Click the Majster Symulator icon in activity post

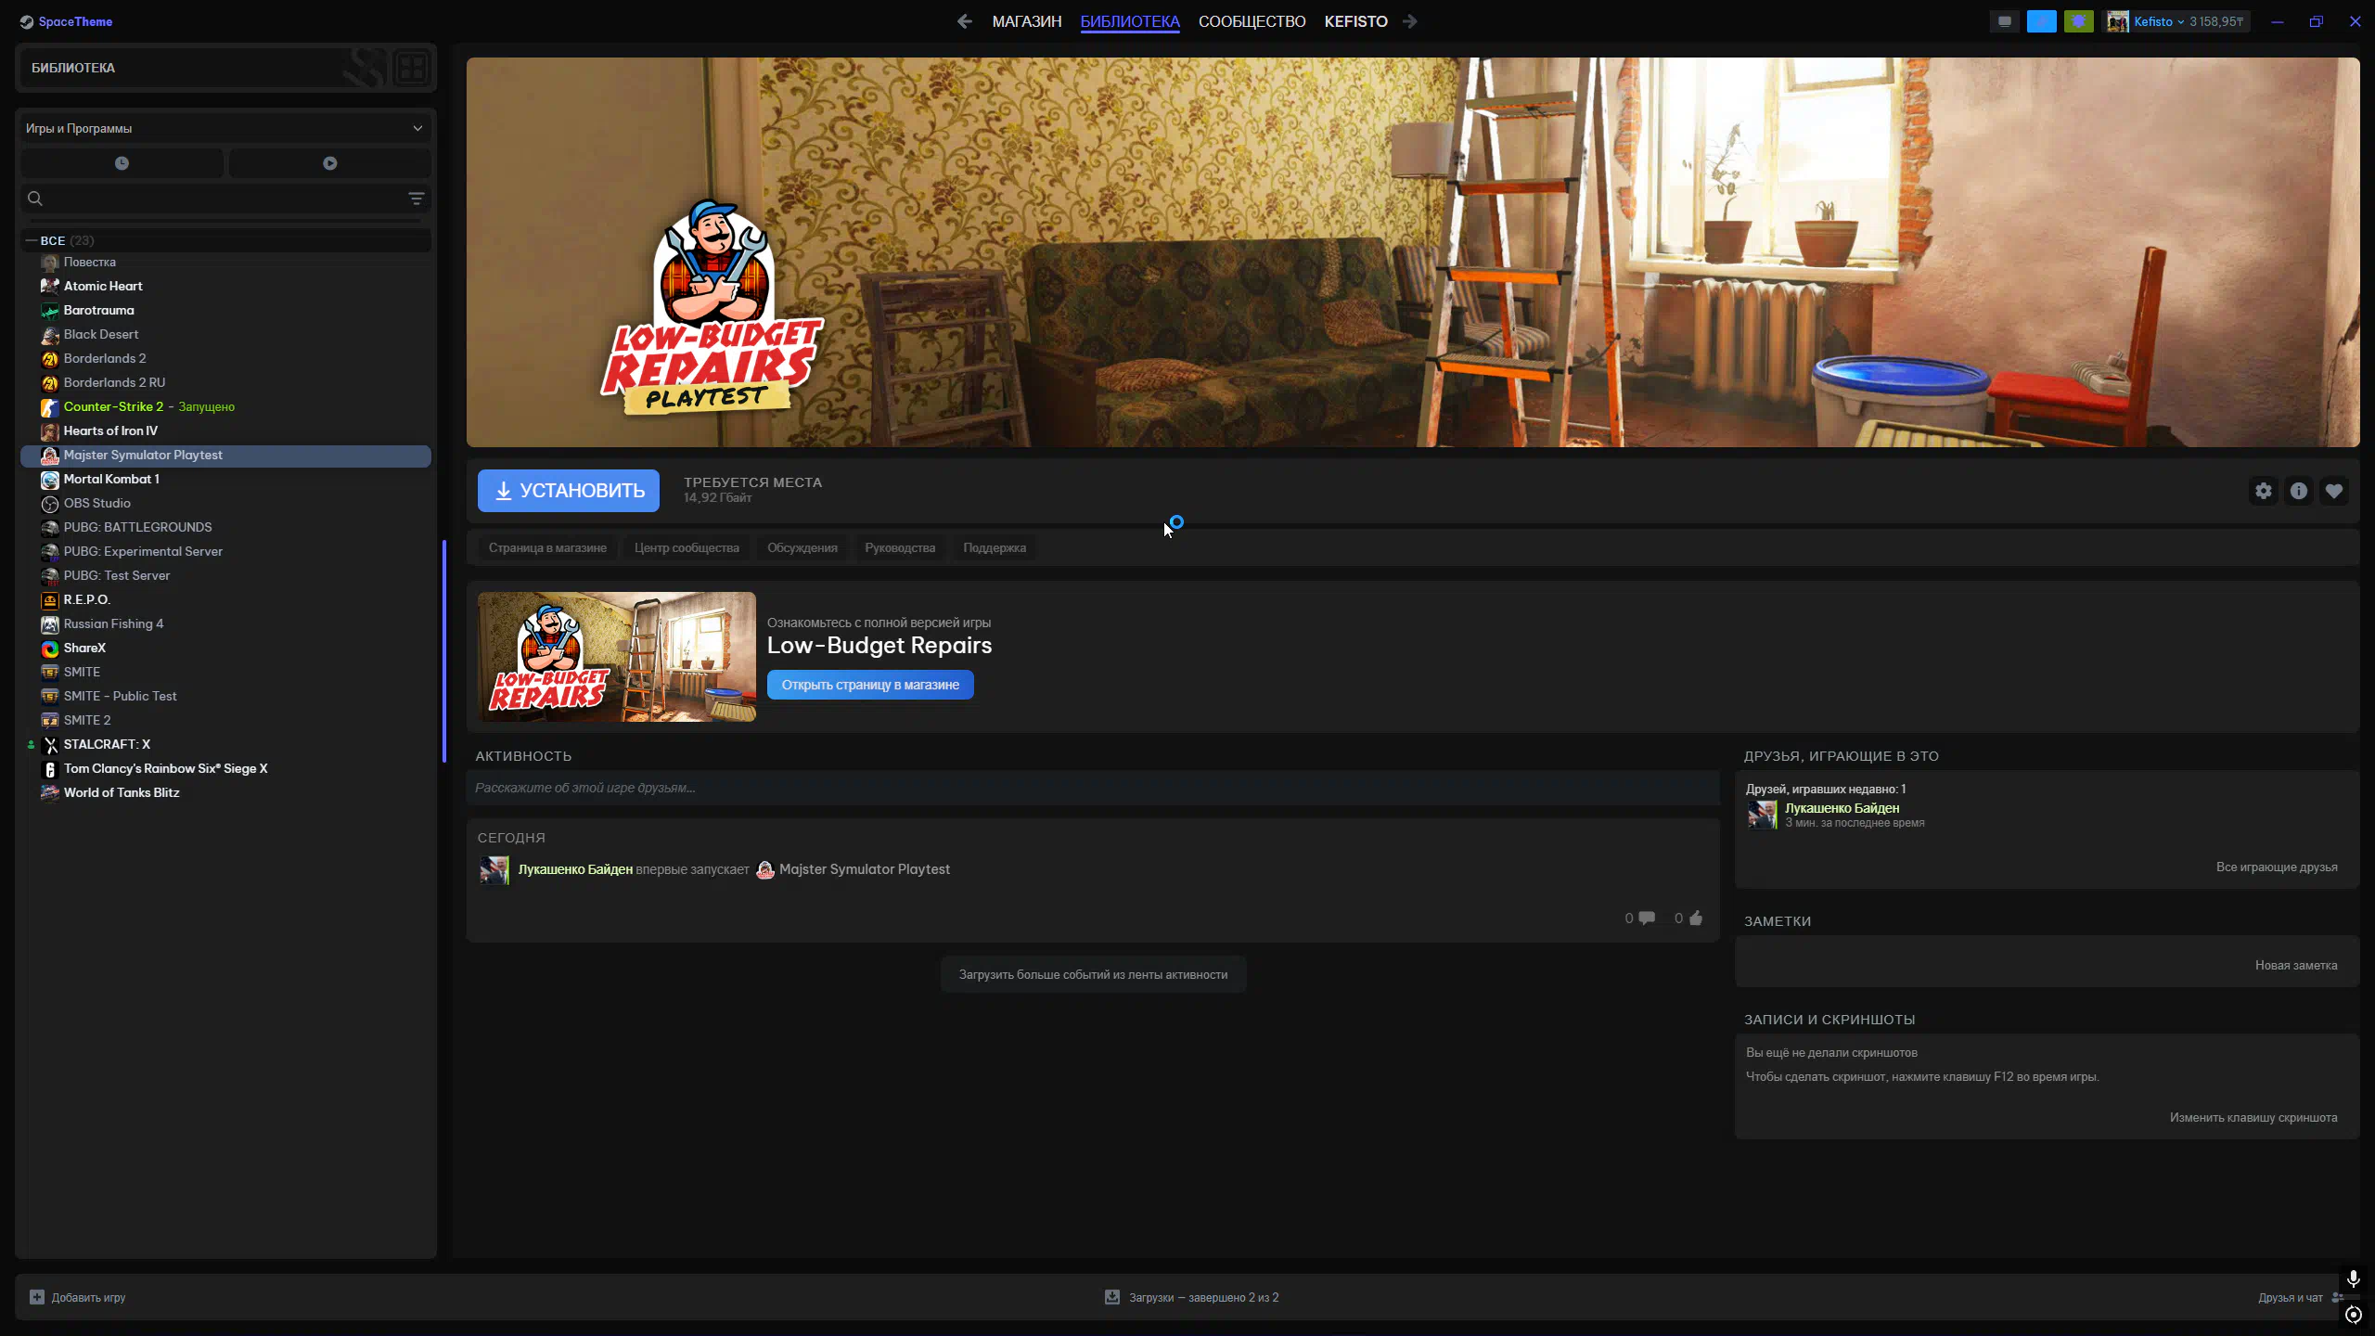pyautogui.click(x=765, y=869)
